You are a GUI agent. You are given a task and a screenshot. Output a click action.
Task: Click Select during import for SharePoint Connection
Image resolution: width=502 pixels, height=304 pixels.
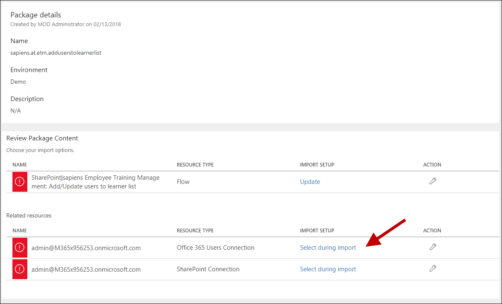click(328, 269)
